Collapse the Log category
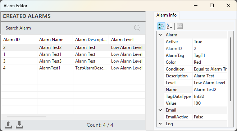The height and width of the screenshot is (131, 237). (160, 124)
